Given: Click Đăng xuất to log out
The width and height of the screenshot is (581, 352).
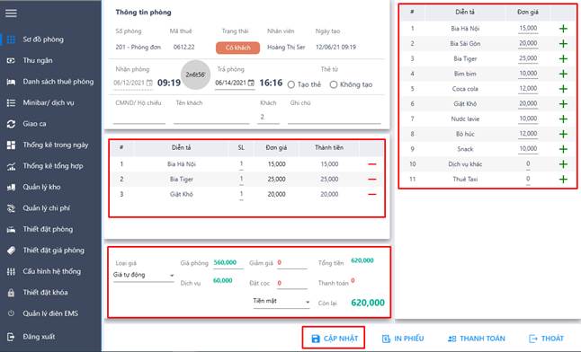Looking at the screenshot, I should [x=39, y=337].
